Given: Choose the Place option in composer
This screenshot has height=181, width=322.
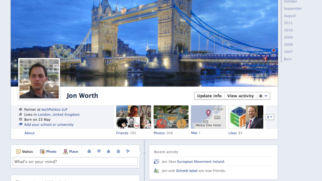Looking at the screenshot, I should click(x=70, y=152).
